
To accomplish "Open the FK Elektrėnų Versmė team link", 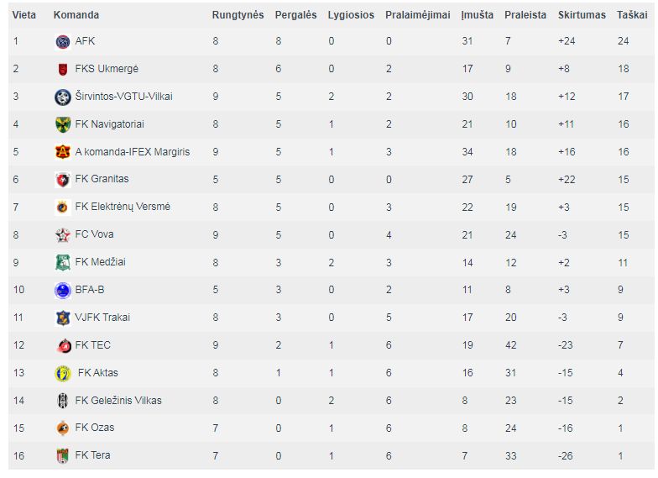I will pyautogui.click(x=123, y=207).
